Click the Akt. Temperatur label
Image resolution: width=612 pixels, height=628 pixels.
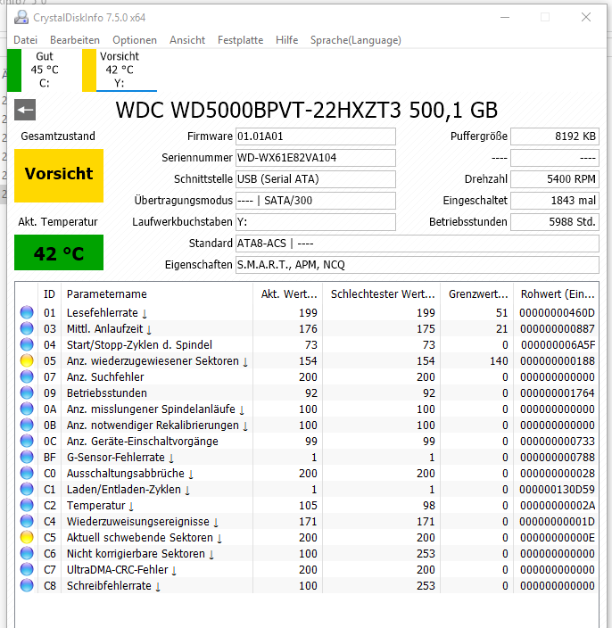(x=58, y=222)
